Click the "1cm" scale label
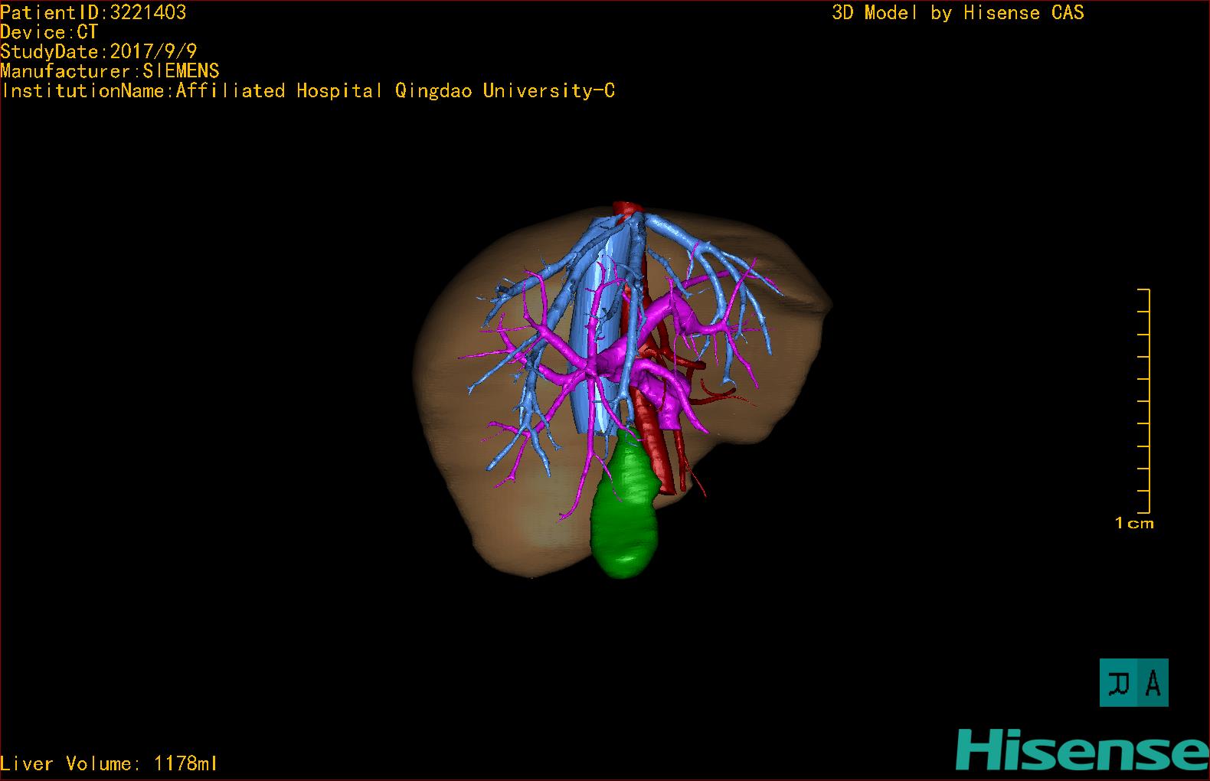Viewport: 1210px width, 781px height. click(1134, 524)
